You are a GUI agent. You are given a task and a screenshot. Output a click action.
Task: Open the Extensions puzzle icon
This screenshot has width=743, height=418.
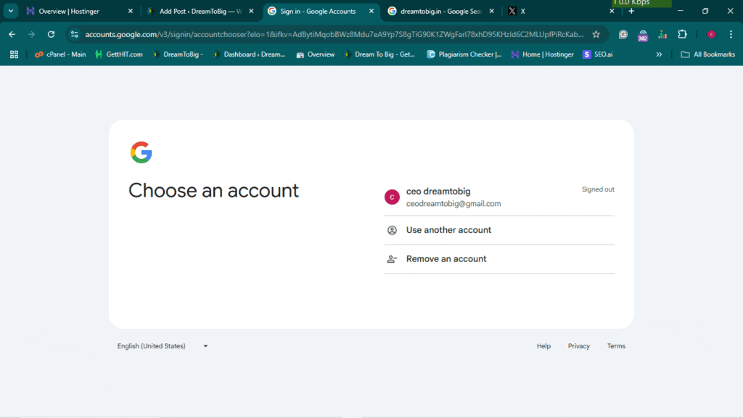[x=682, y=34]
